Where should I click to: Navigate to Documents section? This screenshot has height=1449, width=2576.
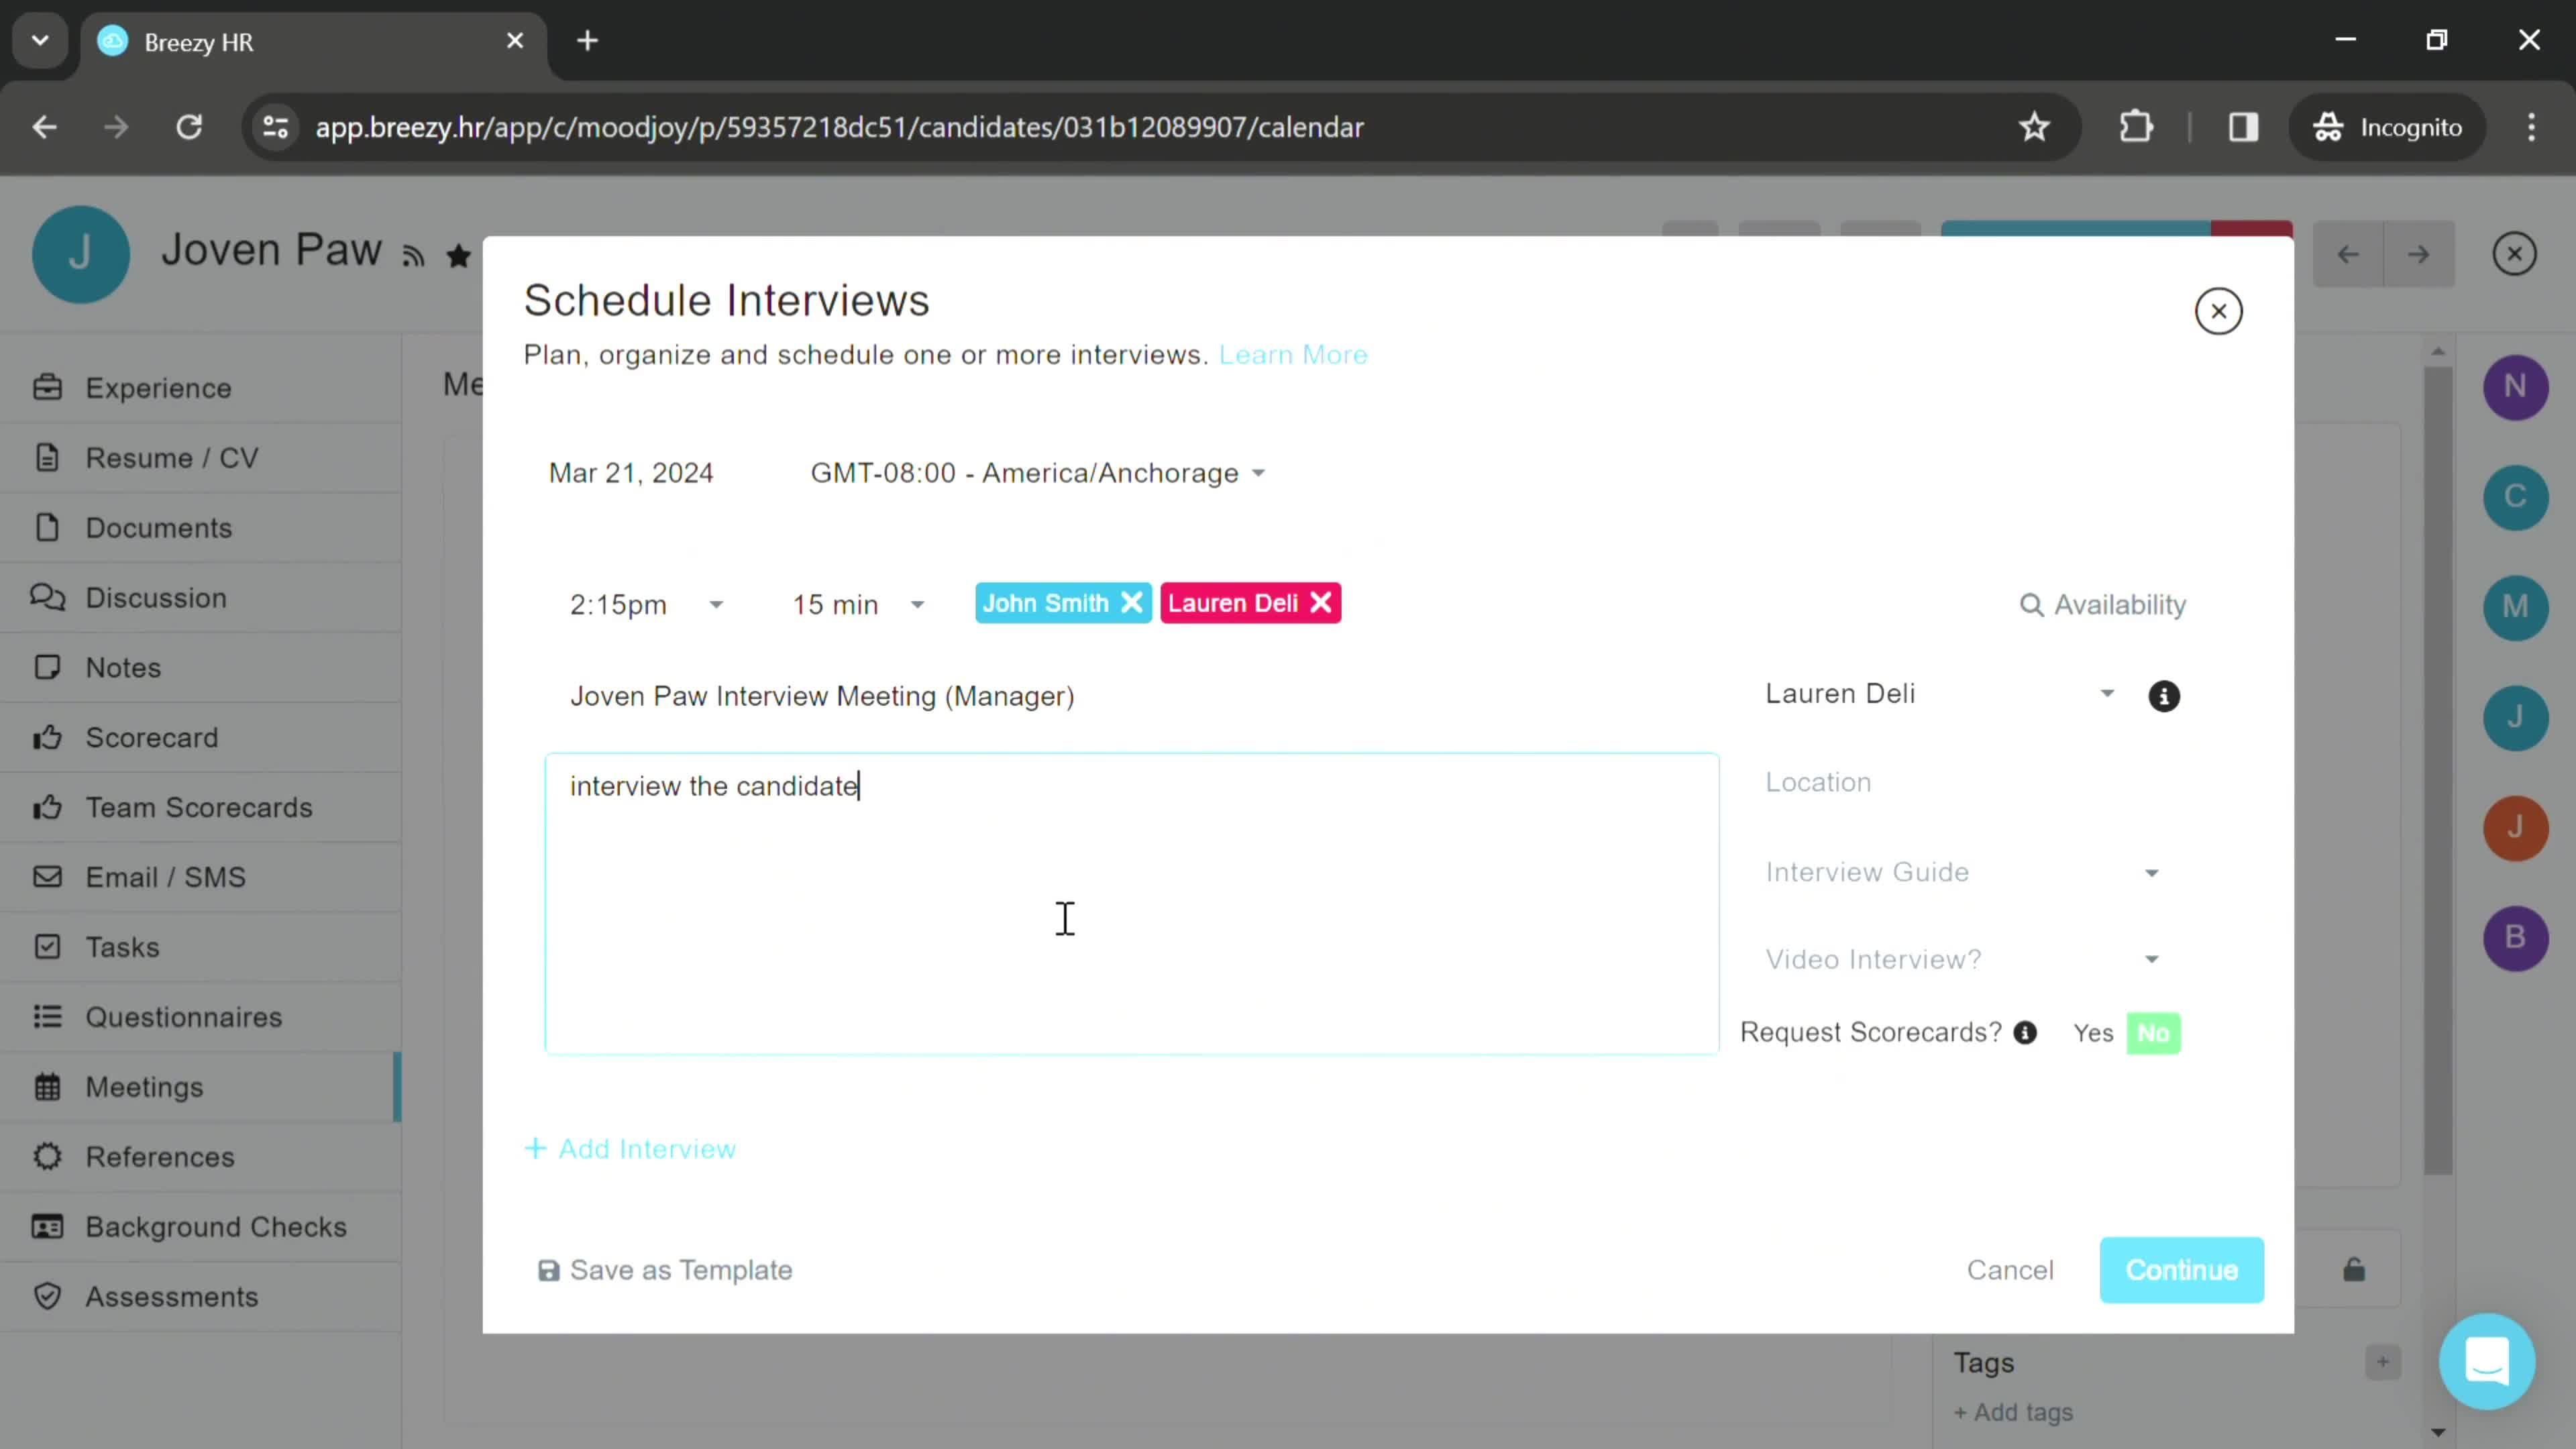coord(159,527)
